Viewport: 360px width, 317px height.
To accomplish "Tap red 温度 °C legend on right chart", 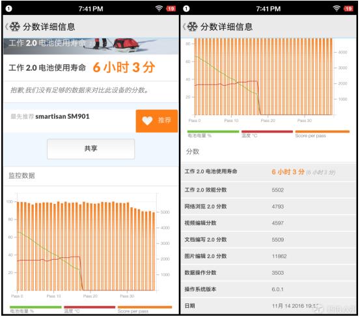I will (267, 134).
